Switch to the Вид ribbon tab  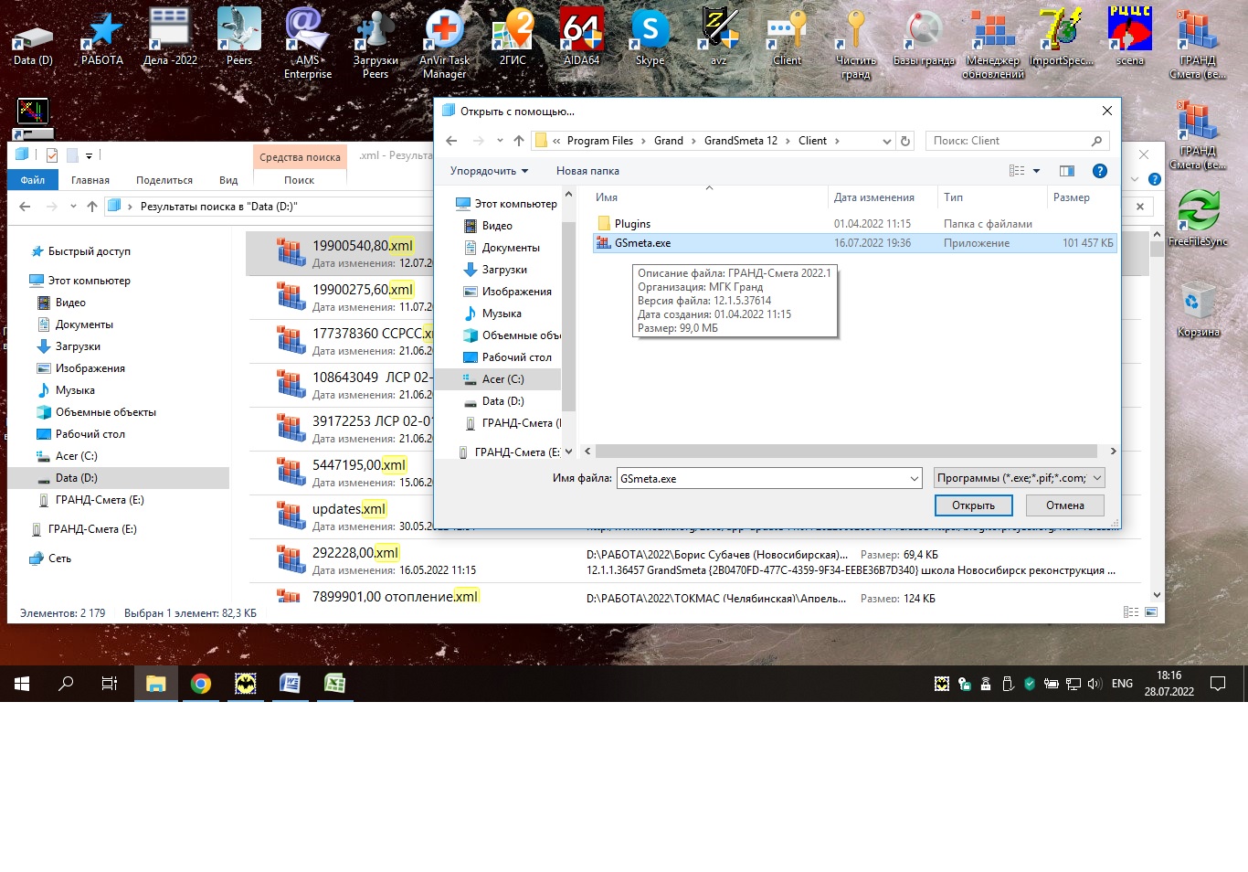tap(228, 180)
